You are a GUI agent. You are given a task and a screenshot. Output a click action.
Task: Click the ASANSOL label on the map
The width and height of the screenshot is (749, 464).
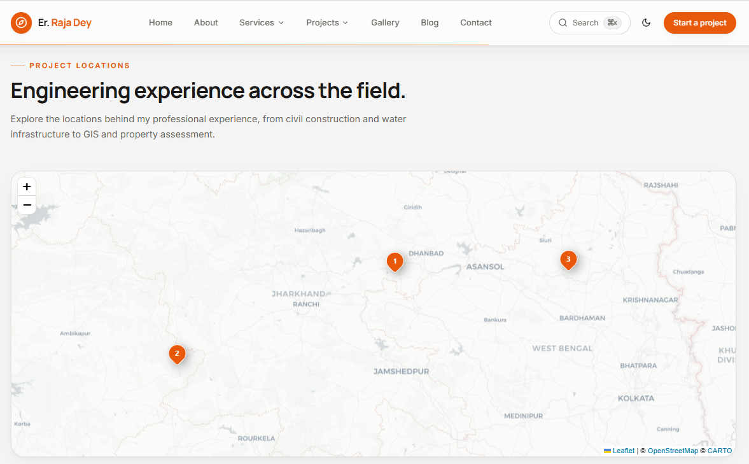point(485,267)
